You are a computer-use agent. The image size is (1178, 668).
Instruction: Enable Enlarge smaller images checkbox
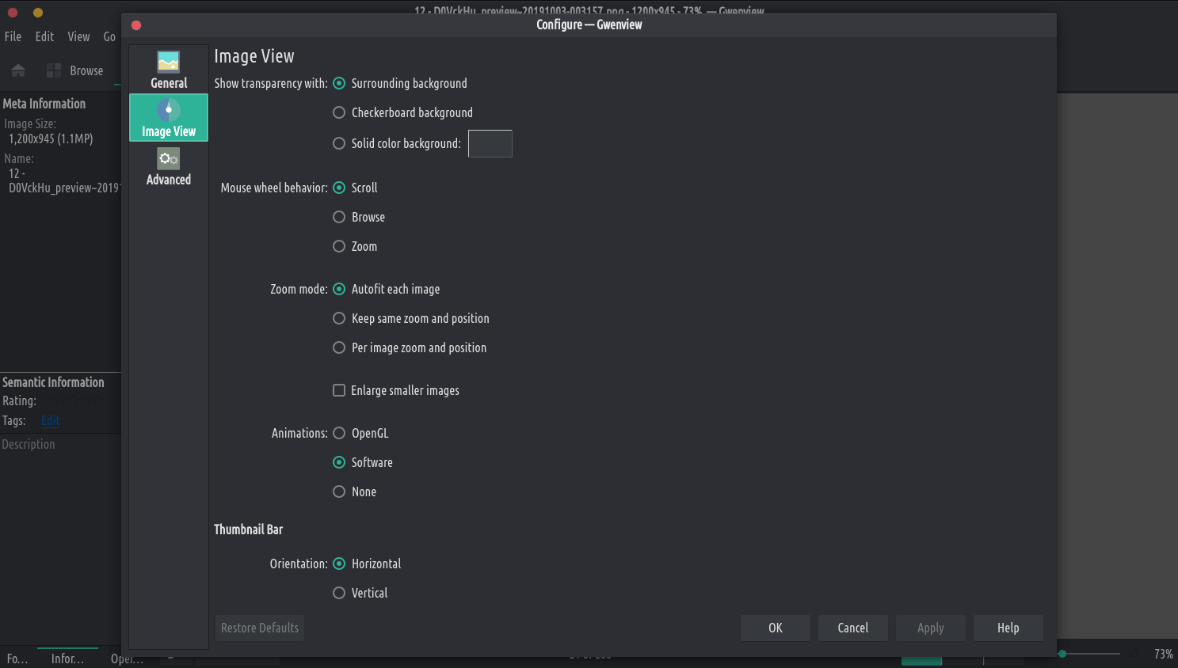tap(396, 390)
